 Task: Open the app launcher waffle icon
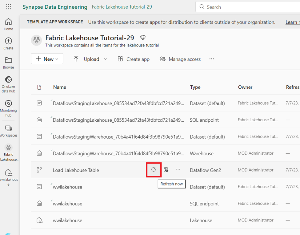(x=8, y=7)
